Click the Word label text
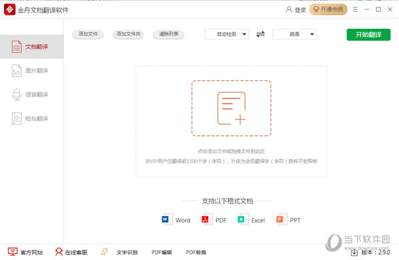 pos(183,220)
